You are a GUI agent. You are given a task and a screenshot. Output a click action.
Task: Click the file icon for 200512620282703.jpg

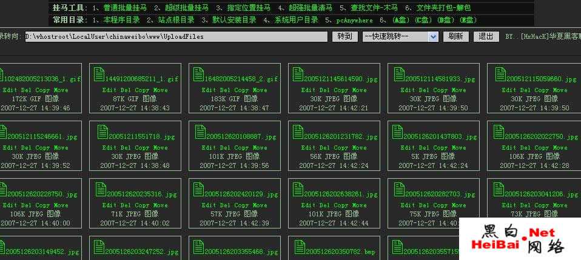coord(400,189)
